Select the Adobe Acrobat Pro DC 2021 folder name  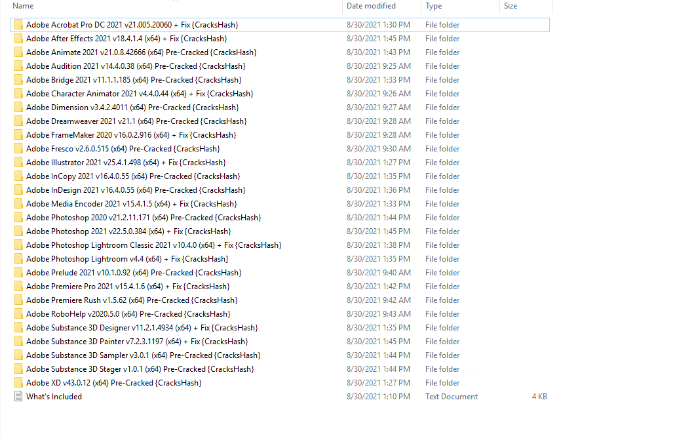(132, 25)
